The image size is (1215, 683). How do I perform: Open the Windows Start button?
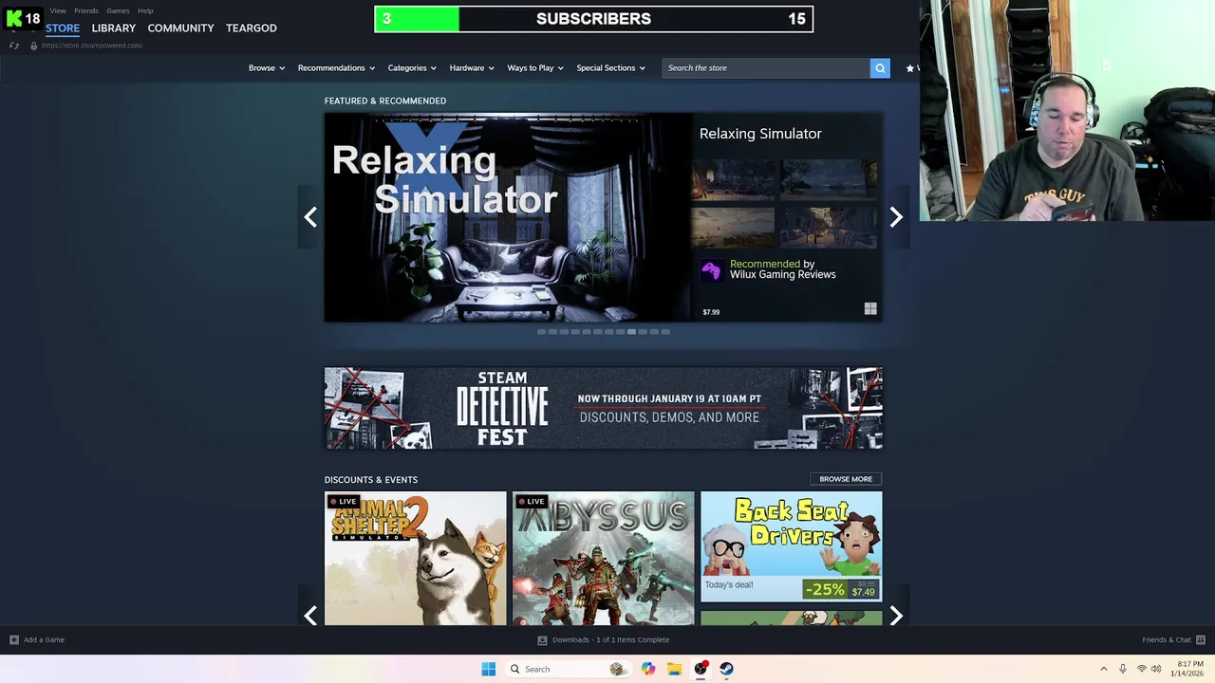coord(488,669)
